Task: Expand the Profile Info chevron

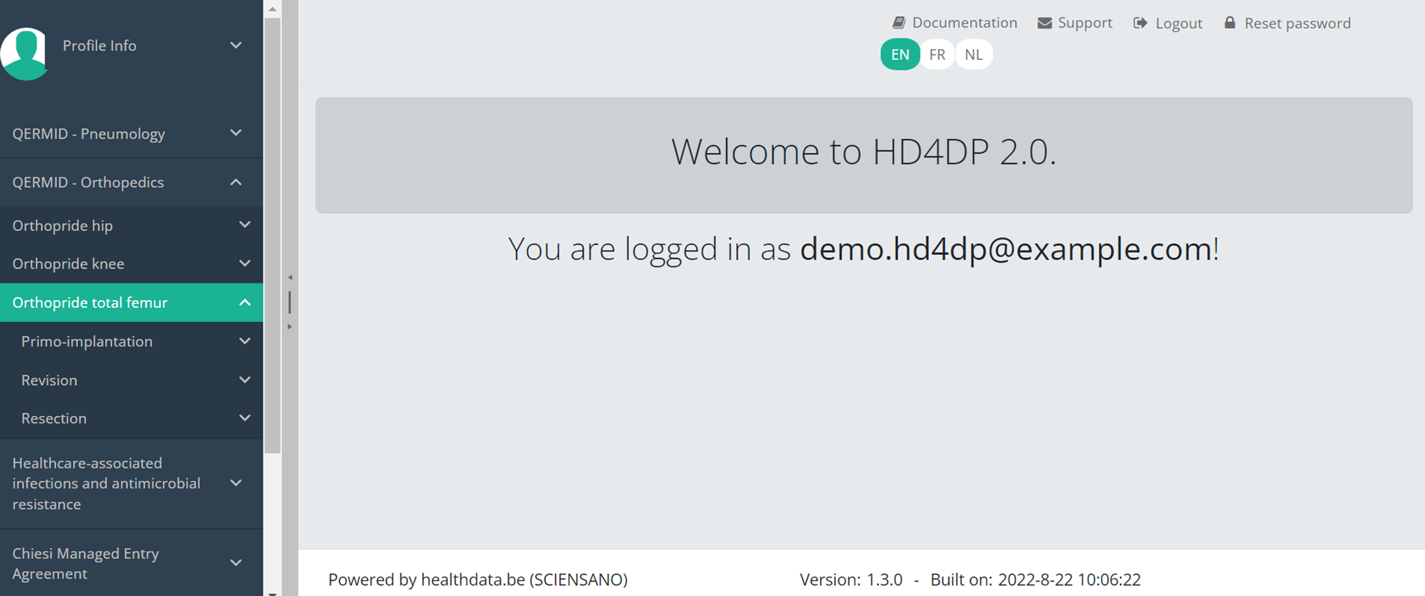Action: [x=235, y=45]
